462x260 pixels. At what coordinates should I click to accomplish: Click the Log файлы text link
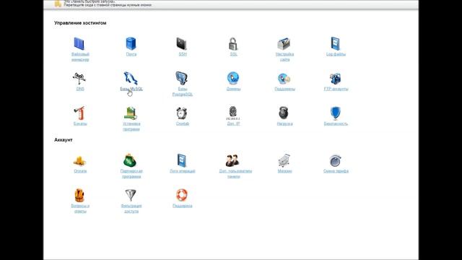click(336, 54)
